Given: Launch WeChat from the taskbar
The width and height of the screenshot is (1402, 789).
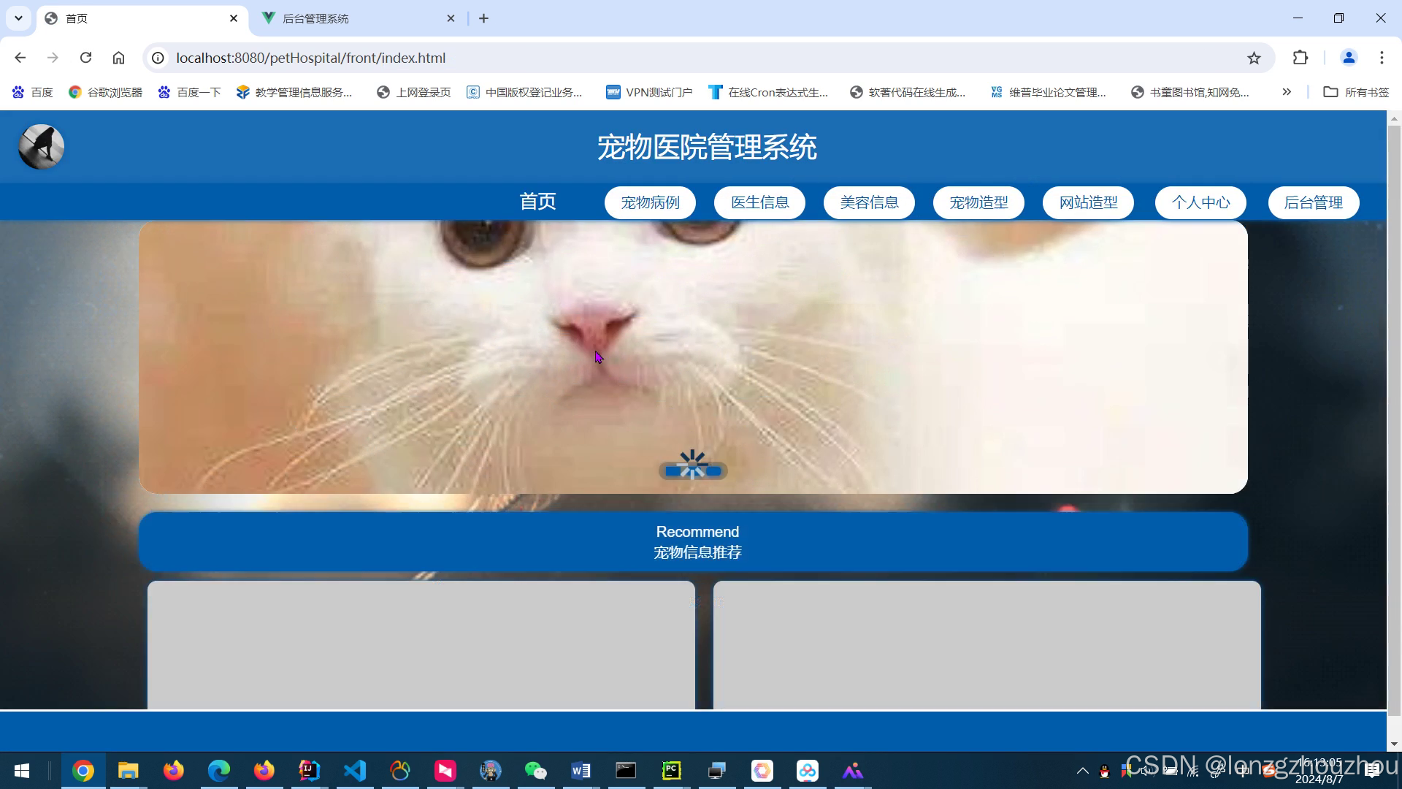Looking at the screenshot, I should point(535,771).
